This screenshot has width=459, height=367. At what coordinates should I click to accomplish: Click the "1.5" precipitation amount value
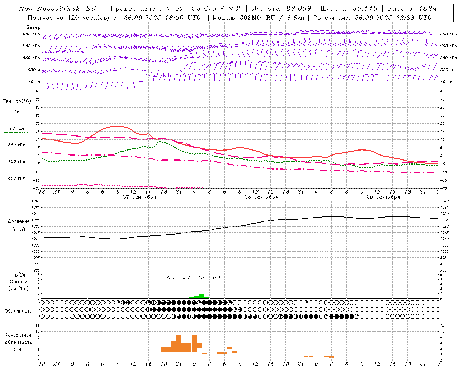202,278
